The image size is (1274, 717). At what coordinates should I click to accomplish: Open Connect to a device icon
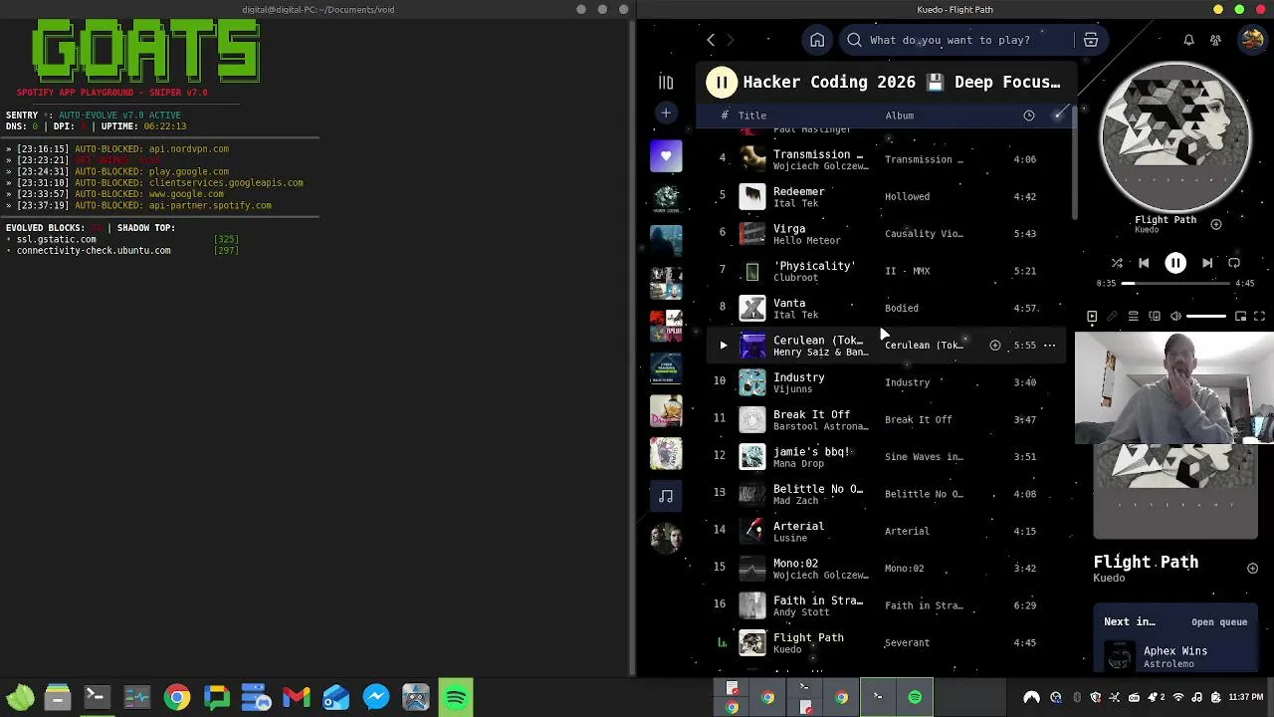point(1155,317)
